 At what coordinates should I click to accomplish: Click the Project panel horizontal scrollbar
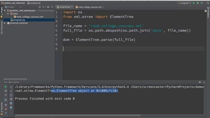tap(15, 79)
